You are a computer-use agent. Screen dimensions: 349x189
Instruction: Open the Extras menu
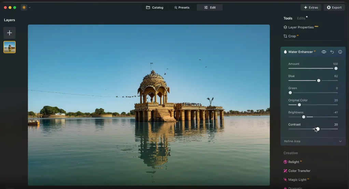click(310, 8)
